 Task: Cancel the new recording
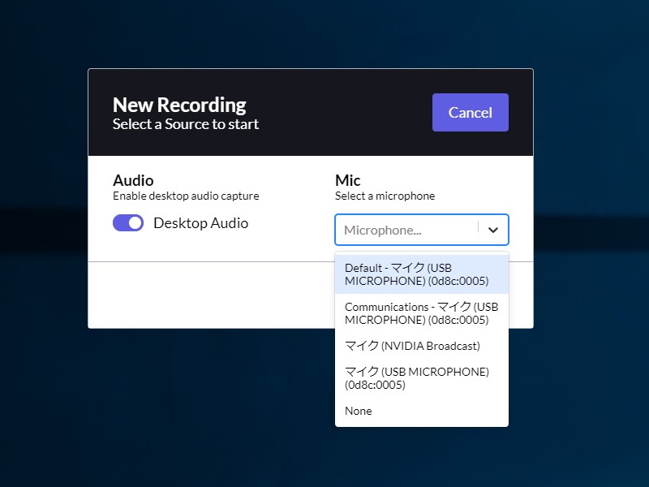(470, 112)
